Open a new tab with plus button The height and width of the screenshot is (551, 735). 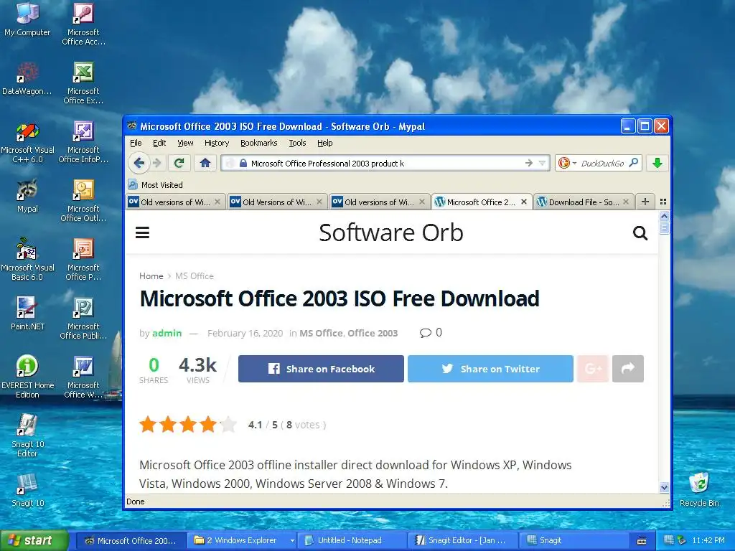click(x=645, y=202)
